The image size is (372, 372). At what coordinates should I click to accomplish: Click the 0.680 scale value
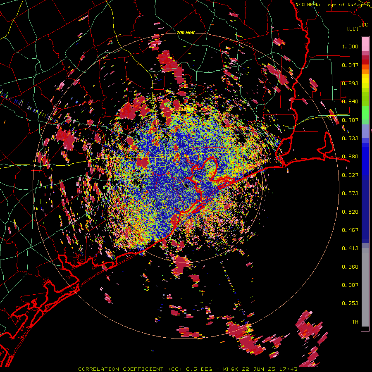click(350, 157)
